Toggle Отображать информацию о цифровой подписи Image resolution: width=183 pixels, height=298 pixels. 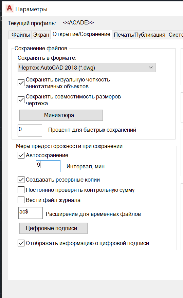(x=21, y=243)
